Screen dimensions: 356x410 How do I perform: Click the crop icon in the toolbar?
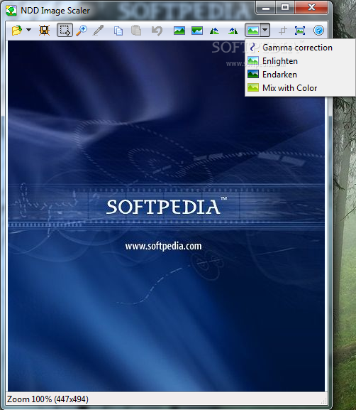coord(283,31)
